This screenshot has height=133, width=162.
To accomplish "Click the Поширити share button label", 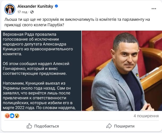I will pos(124,126).
